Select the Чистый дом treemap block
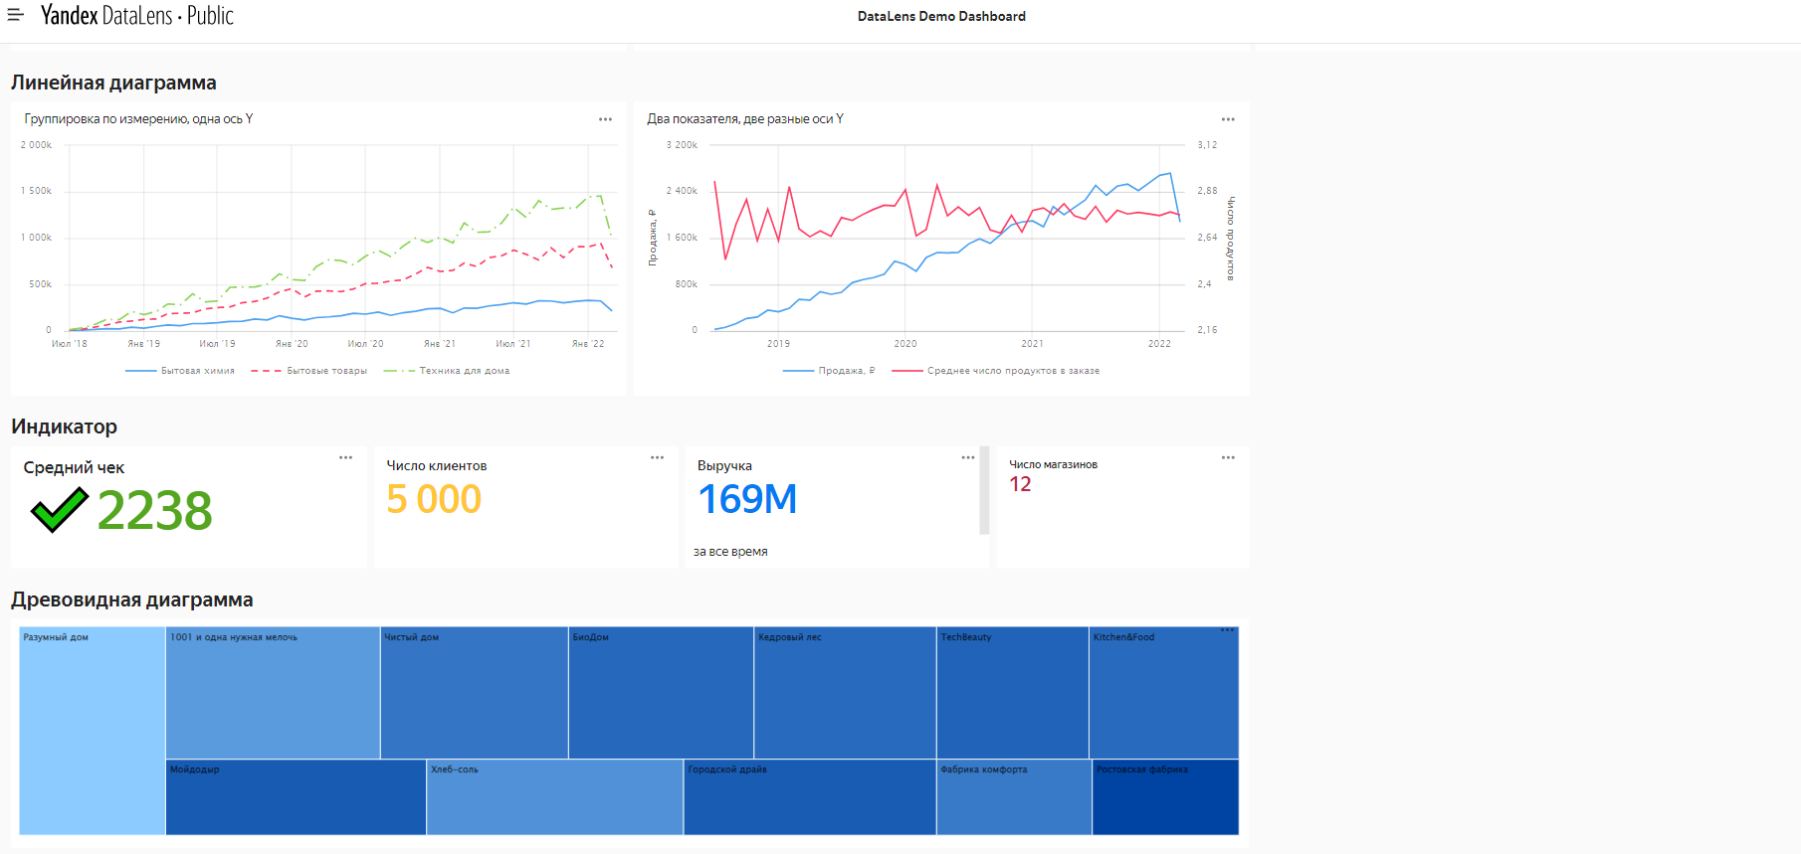The image size is (1801, 854). (475, 693)
